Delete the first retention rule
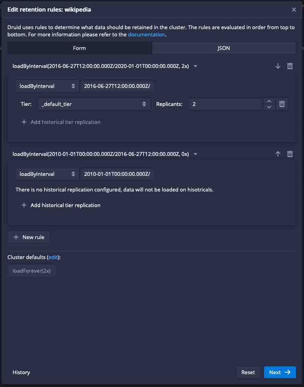 pyautogui.click(x=290, y=66)
